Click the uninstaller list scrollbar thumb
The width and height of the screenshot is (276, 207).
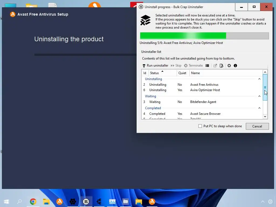click(x=265, y=87)
